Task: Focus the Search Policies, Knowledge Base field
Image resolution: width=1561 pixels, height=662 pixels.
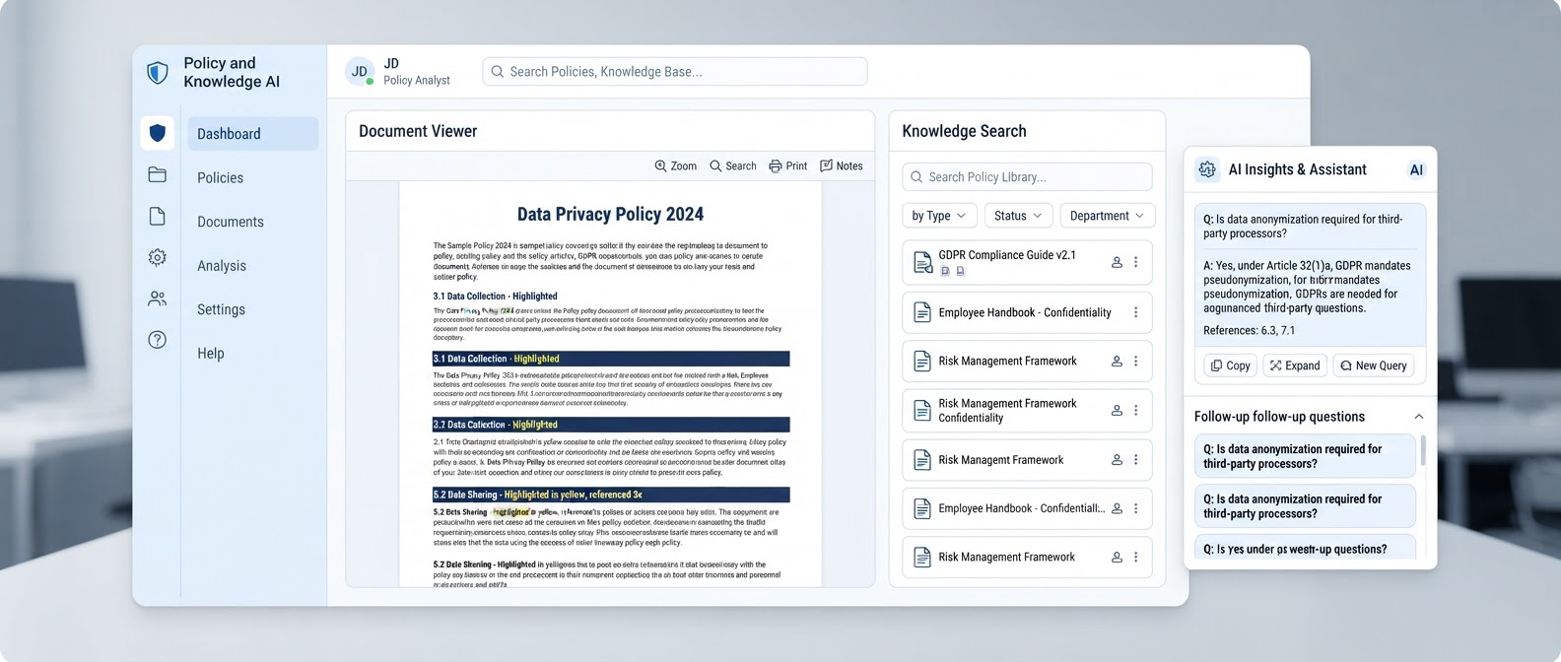Action: click(x=675, y=72)
